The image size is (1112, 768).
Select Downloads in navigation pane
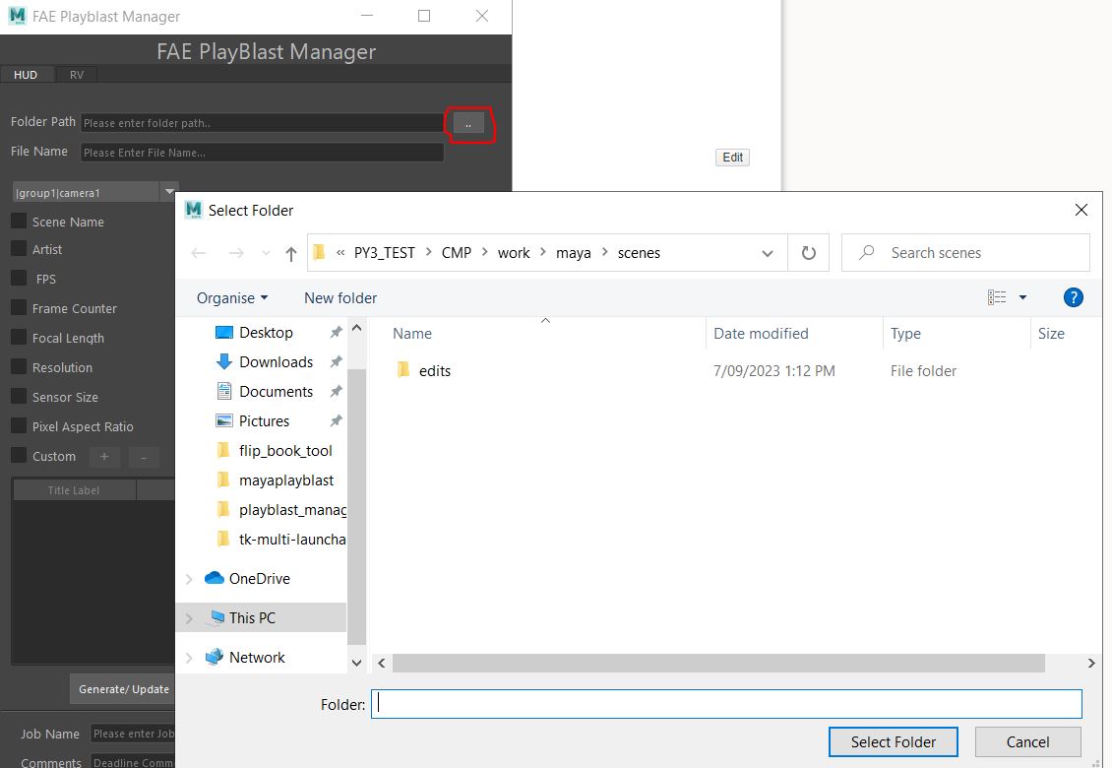[276, 362]
